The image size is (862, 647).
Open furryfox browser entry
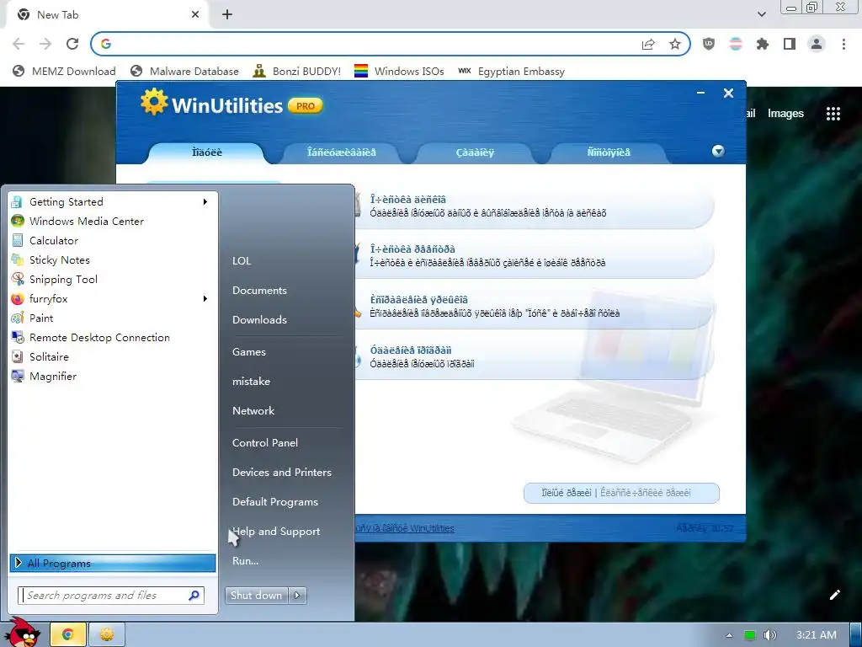(112, 299)
